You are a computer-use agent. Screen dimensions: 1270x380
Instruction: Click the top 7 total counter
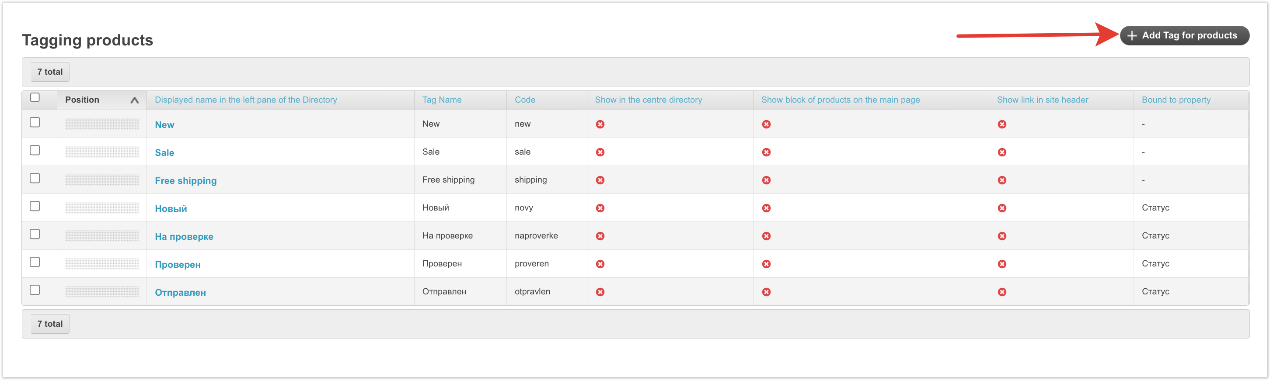pos(50,72)
